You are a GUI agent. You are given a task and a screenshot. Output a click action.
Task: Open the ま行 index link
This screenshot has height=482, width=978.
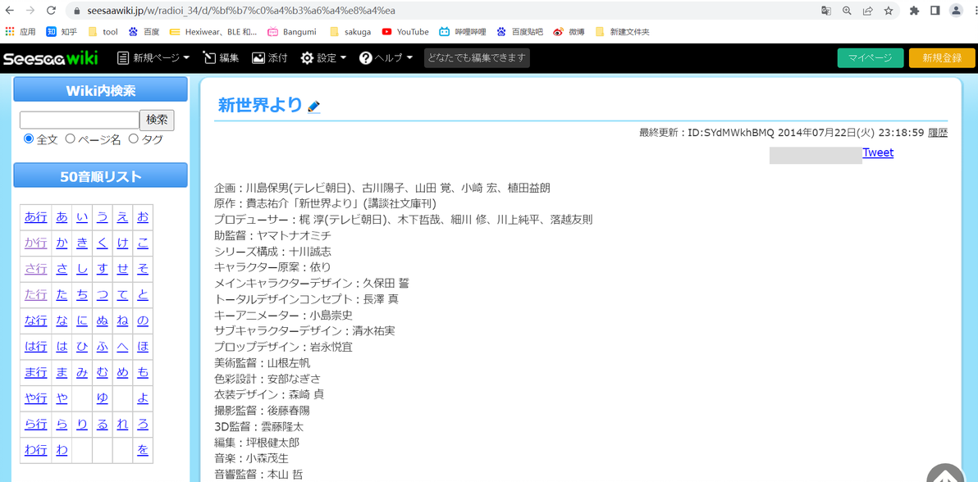35,373
